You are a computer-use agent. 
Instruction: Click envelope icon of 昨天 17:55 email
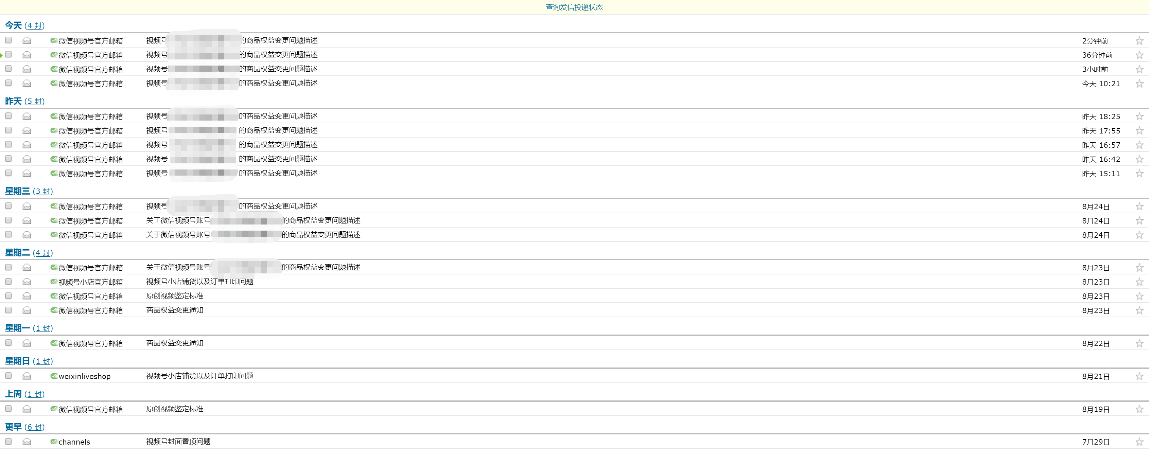click(x=27, y=131)
